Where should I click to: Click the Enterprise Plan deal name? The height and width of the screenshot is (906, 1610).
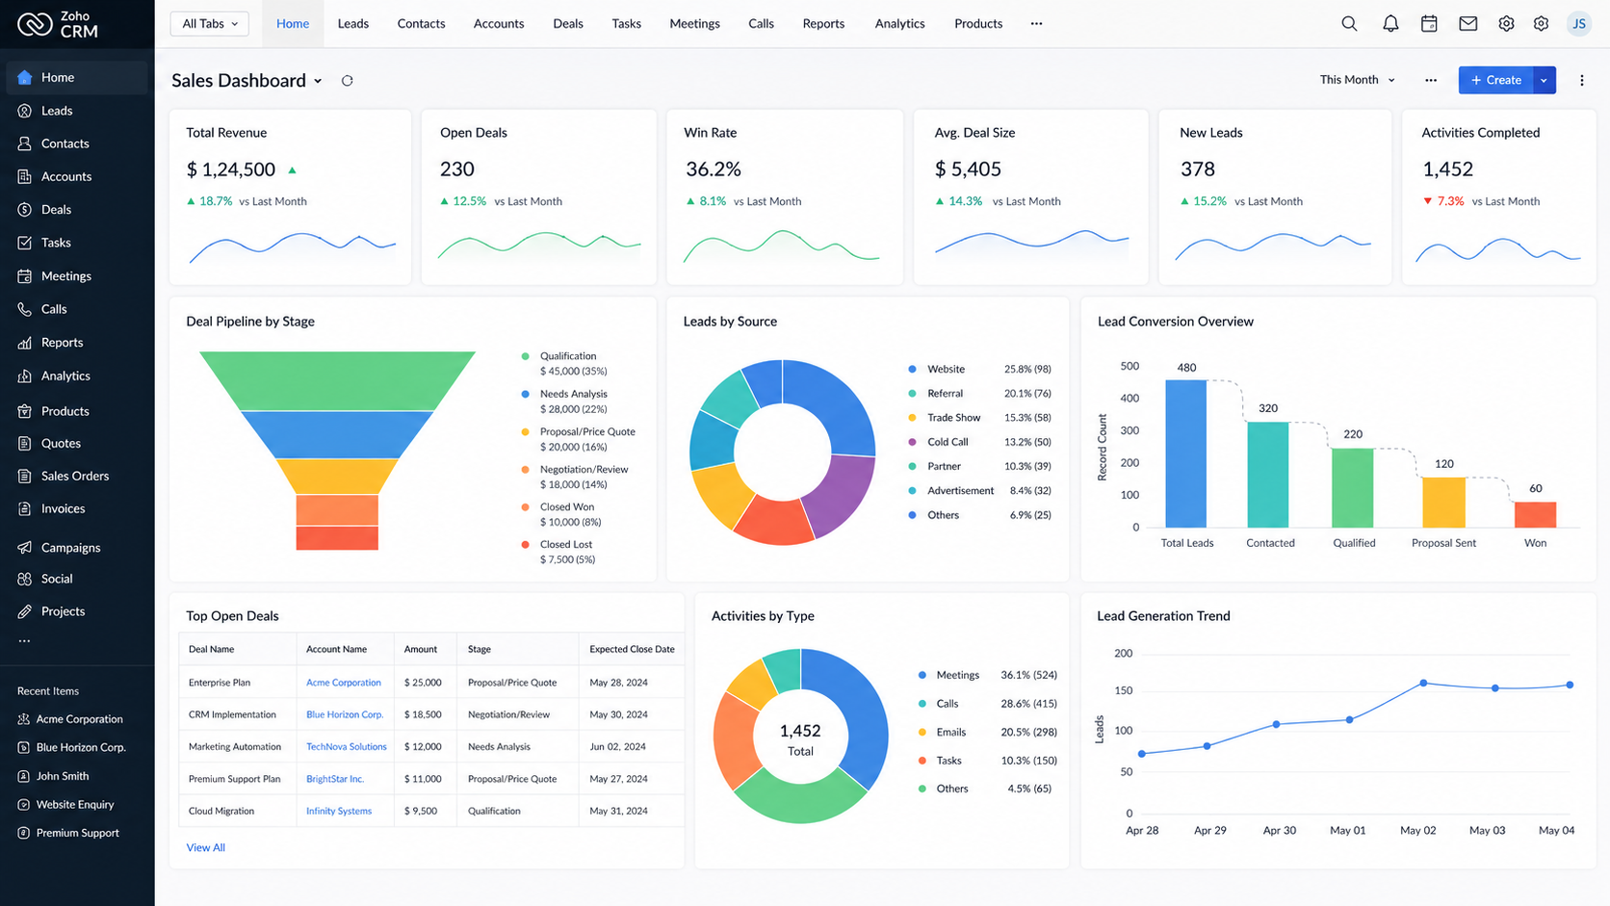(220, 683)
